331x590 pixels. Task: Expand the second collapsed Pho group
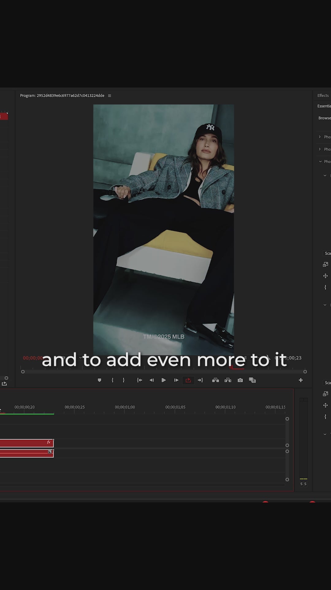click(320, 149)
